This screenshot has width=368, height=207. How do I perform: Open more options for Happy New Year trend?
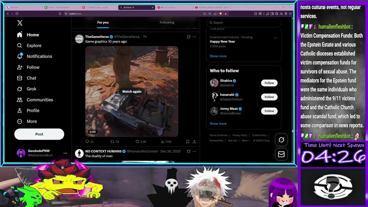(275, 38)
